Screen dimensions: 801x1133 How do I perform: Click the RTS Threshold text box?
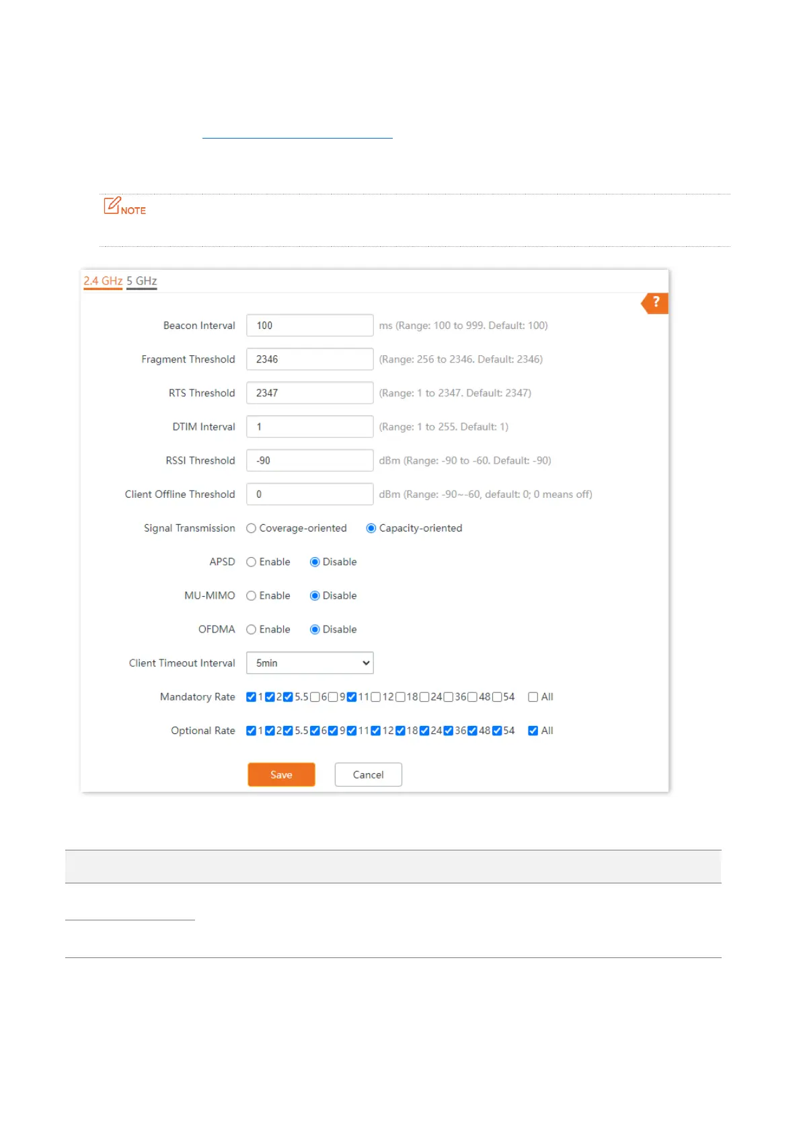pos(309,393)
